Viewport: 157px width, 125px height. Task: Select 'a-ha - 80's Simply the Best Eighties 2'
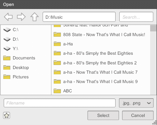100,63
